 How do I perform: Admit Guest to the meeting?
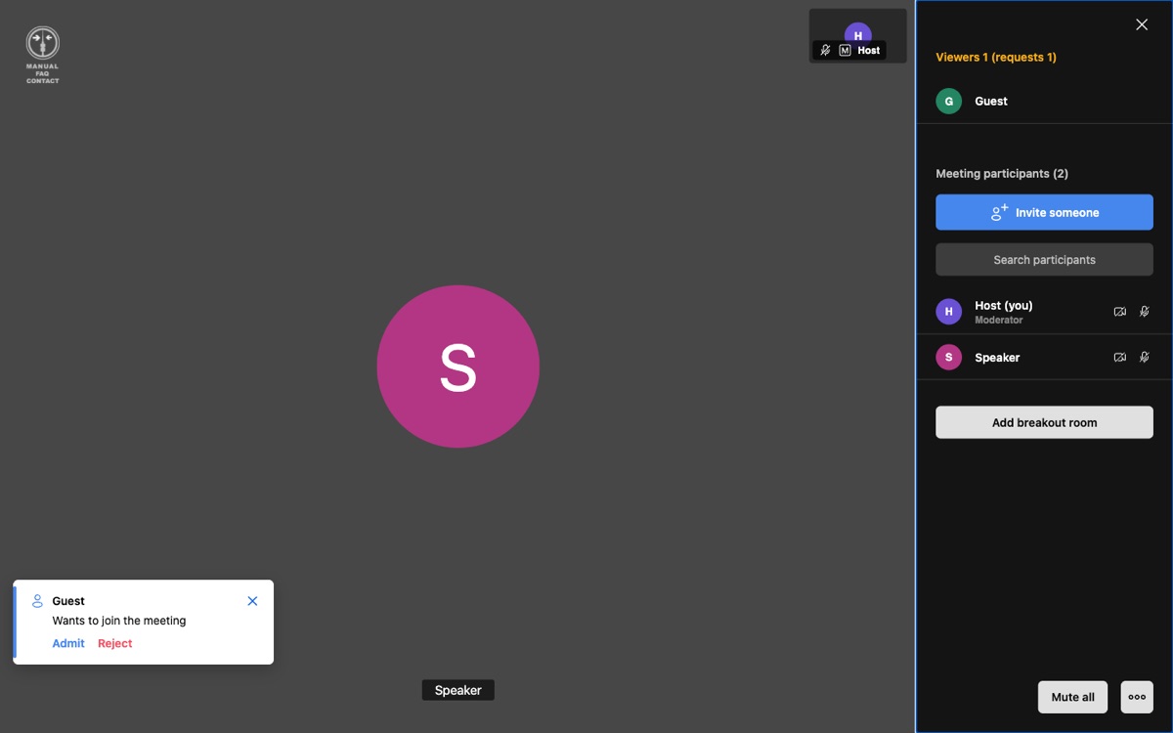pyautogui.click(x=68, y=643)
